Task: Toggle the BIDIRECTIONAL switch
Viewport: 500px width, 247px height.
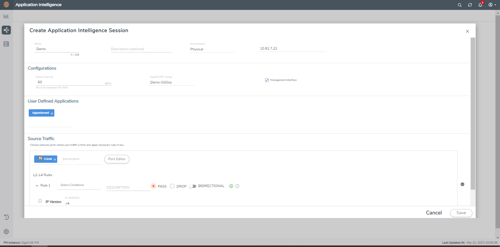Action: (x=193, y=186)
